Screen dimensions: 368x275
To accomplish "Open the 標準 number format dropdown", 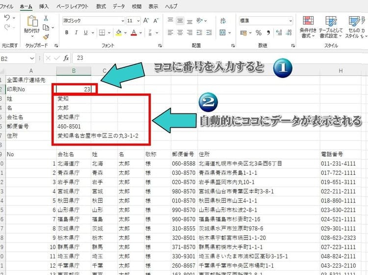I will click(290, 21).
